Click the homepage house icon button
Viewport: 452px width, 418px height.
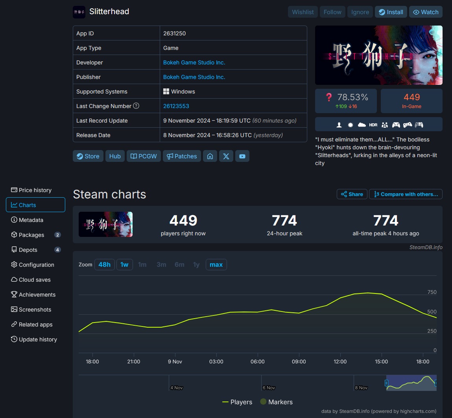coord(210,156)
